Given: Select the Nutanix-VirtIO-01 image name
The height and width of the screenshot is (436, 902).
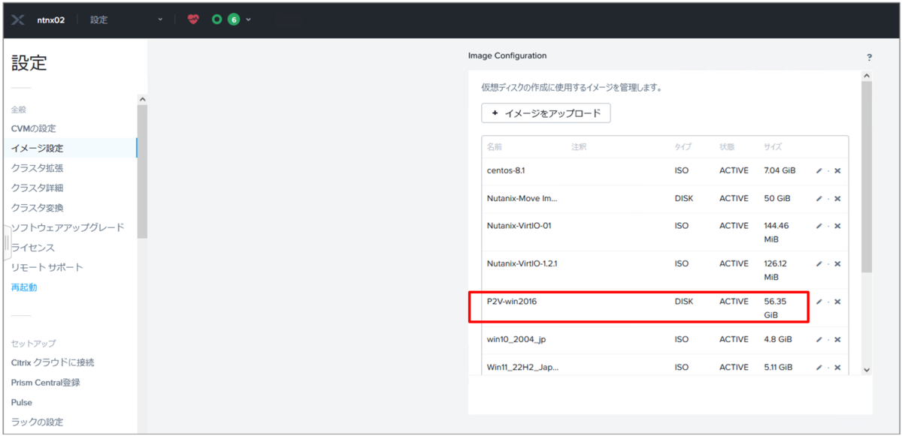Looking at the screenshot, I should point(519,226).
